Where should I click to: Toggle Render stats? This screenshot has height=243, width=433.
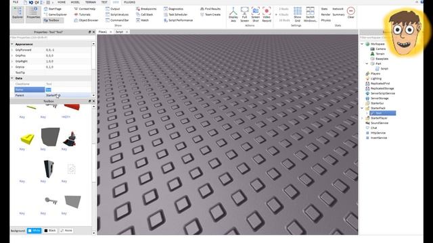[x=325, y=14]
